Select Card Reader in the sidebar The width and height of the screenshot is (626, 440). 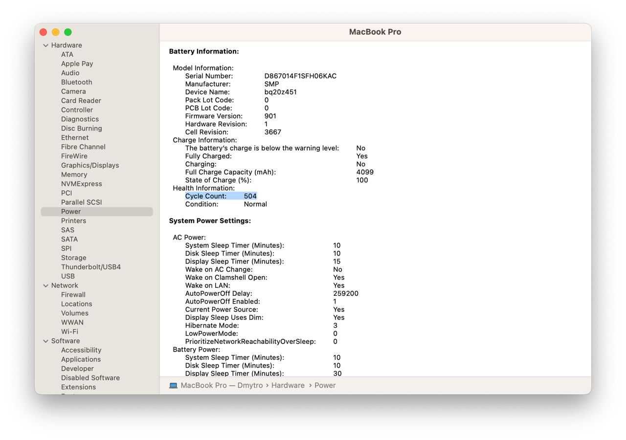point(81,101)
